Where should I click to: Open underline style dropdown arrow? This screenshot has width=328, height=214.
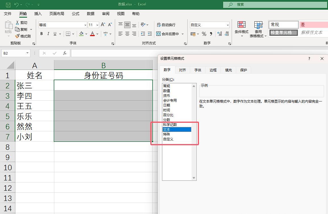pos(60,34)
